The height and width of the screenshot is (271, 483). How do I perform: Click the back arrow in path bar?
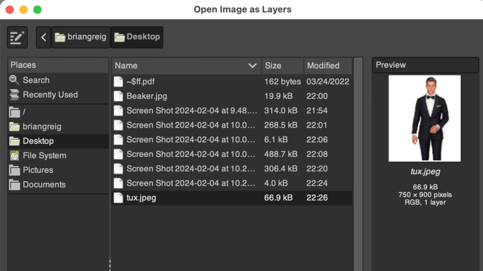click(x=43, y=37)
